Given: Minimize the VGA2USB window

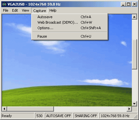Looking at the screenshot, I should pyautogui.click(x=123, y=4).
